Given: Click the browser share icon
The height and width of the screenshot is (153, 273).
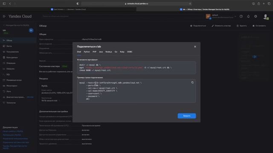Looking at the screenshot, I should pos(259,3).
